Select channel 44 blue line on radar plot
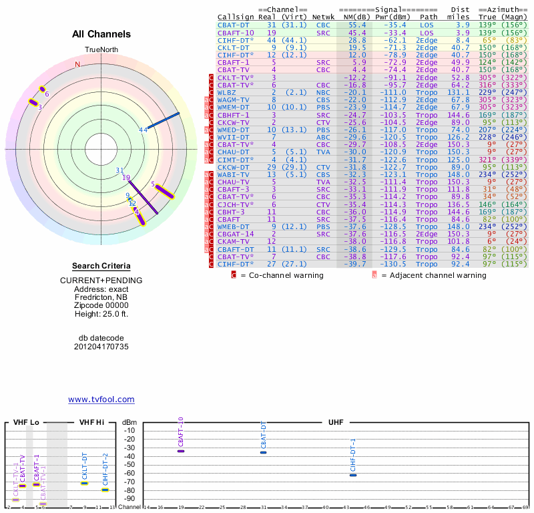Screen dimensions: 534x513 [x=164, y=121]
